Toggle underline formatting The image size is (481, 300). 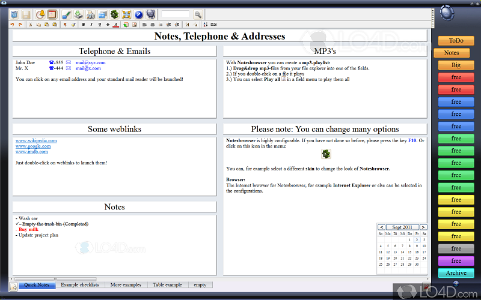click(x=100, y=25)
